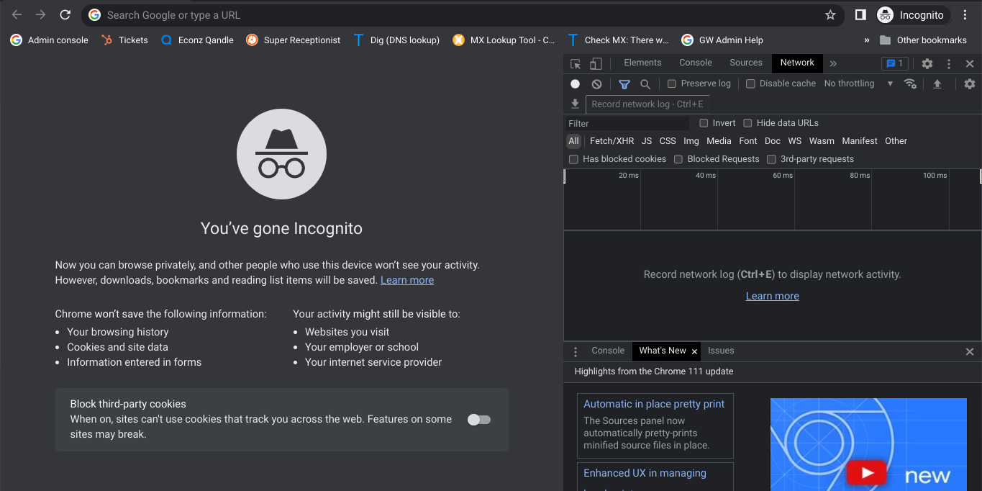Open Admin console bookmark
The width and height of the screenshot is (982, 491).
(49, 40)
